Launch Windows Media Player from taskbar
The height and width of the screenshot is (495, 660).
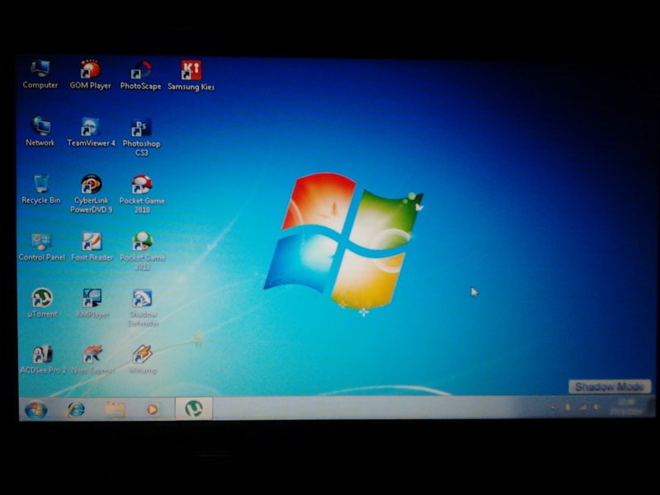pyautogui.click(x=153, y=409)
